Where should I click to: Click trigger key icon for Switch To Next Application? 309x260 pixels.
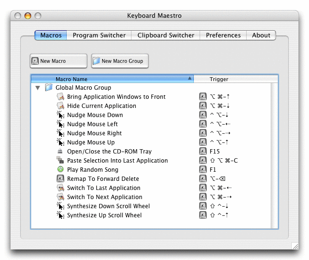[203, 197]
